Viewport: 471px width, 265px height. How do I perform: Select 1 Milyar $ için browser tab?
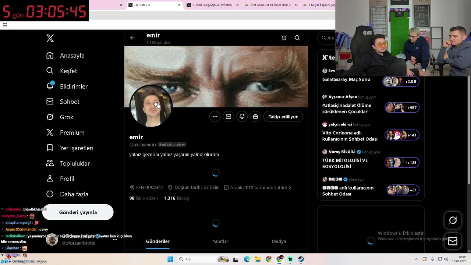(319, 5)
